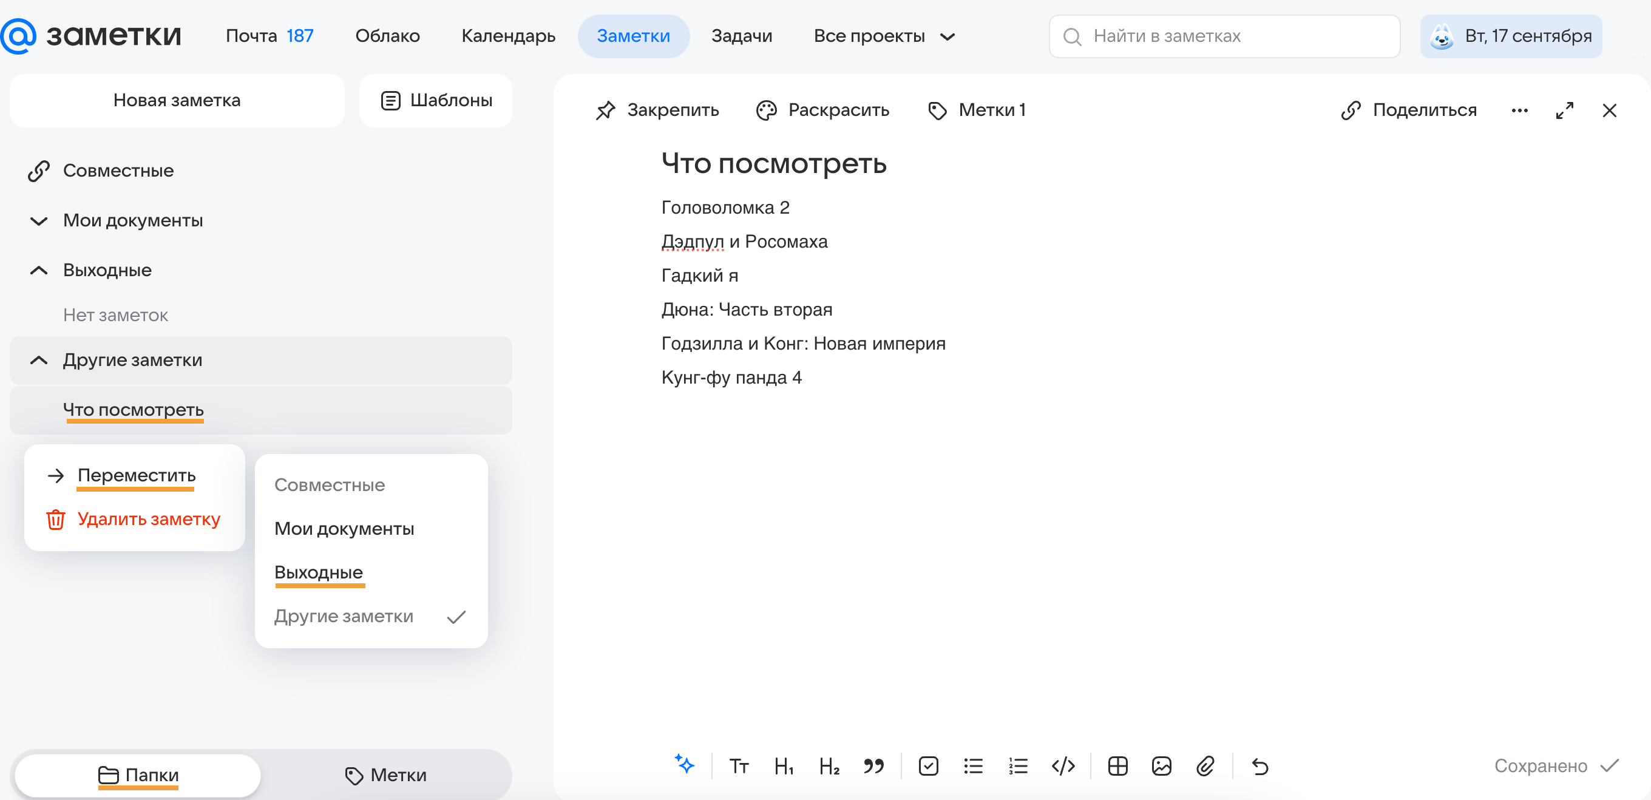1651x800 pixels.
Task: Insert a numbered list
Action: pyautogui.click(x=1018, y=766)
